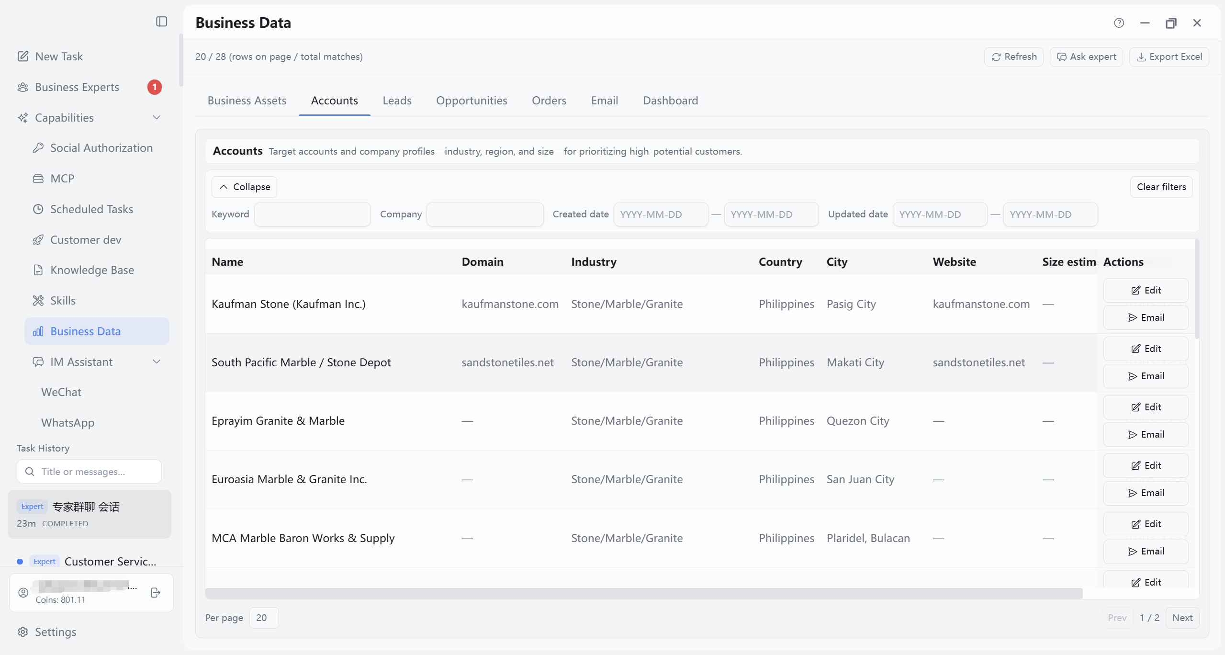
Task: Focus the Task History search box
Action: point(89,472)
